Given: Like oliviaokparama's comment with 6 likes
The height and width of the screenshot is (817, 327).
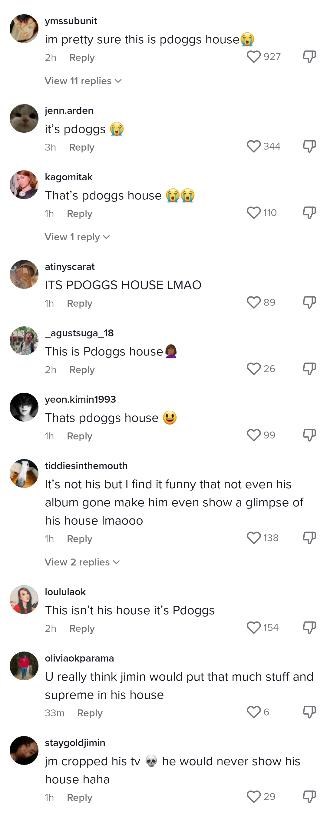Looking at the screenshot, I should pyautogui.click(x=253, y=712).
